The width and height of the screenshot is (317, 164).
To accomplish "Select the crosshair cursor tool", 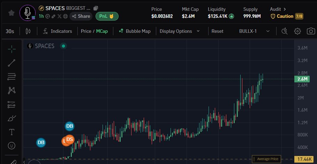I will [12, 49].
